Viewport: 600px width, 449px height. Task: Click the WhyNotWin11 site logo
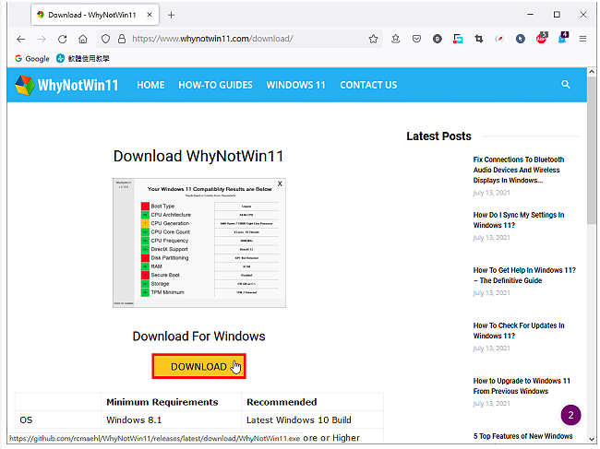(66, 85)
